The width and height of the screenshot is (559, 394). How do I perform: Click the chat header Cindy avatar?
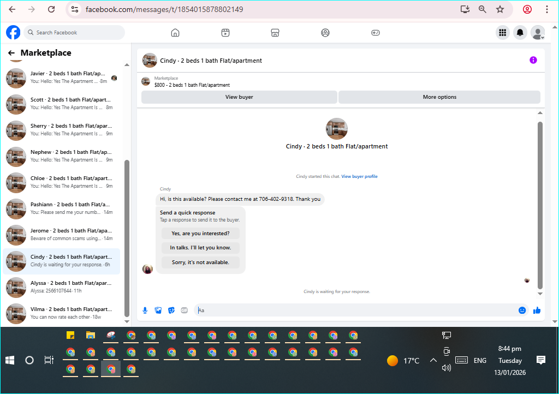150,61
